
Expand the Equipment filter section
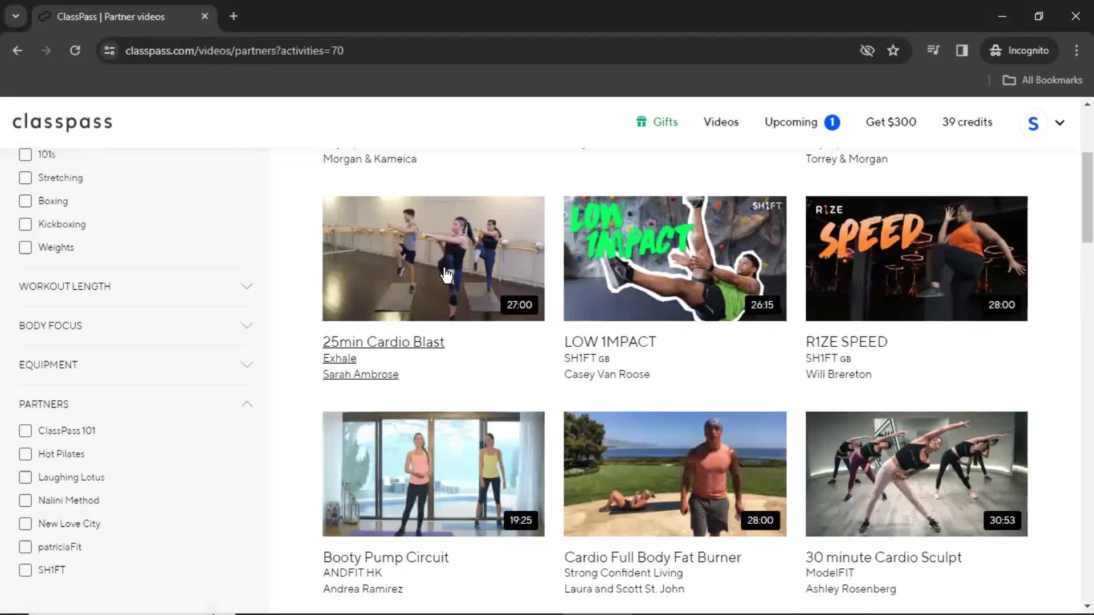(x=136, y=365)
